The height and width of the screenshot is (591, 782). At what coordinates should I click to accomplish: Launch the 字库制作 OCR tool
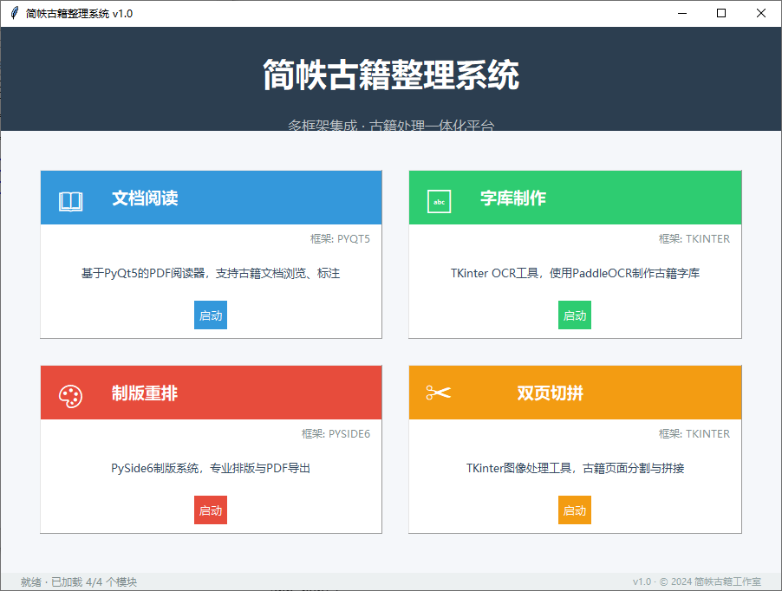tap(574, 315)
